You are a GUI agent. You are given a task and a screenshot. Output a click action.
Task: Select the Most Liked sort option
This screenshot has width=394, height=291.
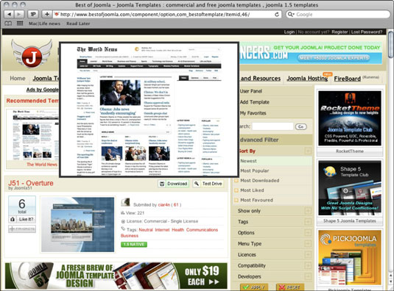pos(252,190)
